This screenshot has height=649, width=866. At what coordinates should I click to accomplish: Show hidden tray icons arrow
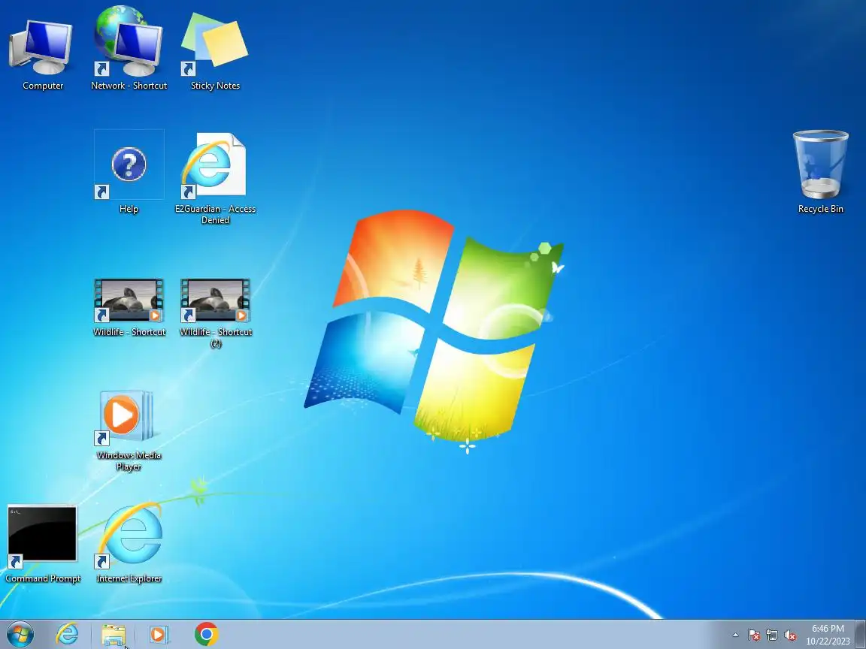(x=735, y=635)
